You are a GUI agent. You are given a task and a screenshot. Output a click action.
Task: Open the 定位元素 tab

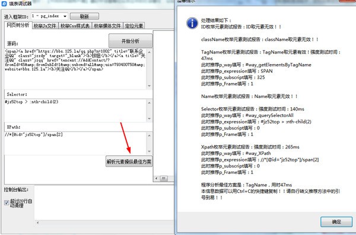(134, 26)
